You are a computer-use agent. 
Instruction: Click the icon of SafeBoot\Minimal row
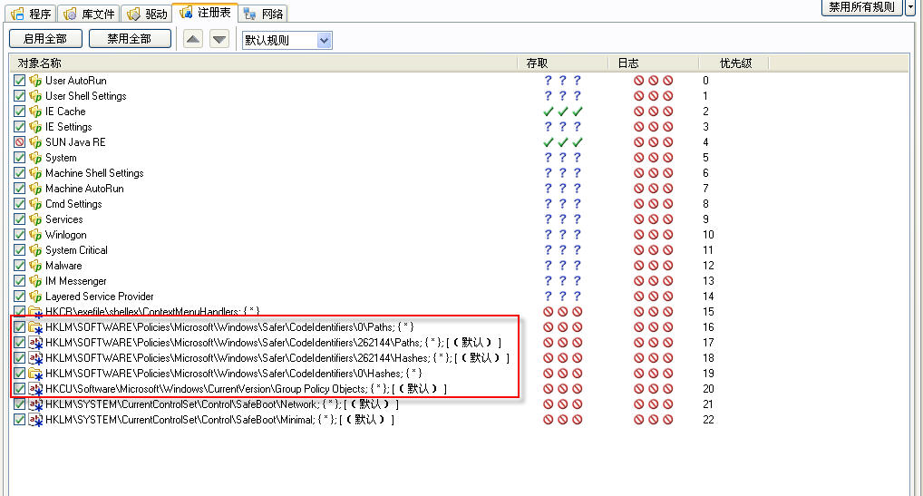[35, 420]
